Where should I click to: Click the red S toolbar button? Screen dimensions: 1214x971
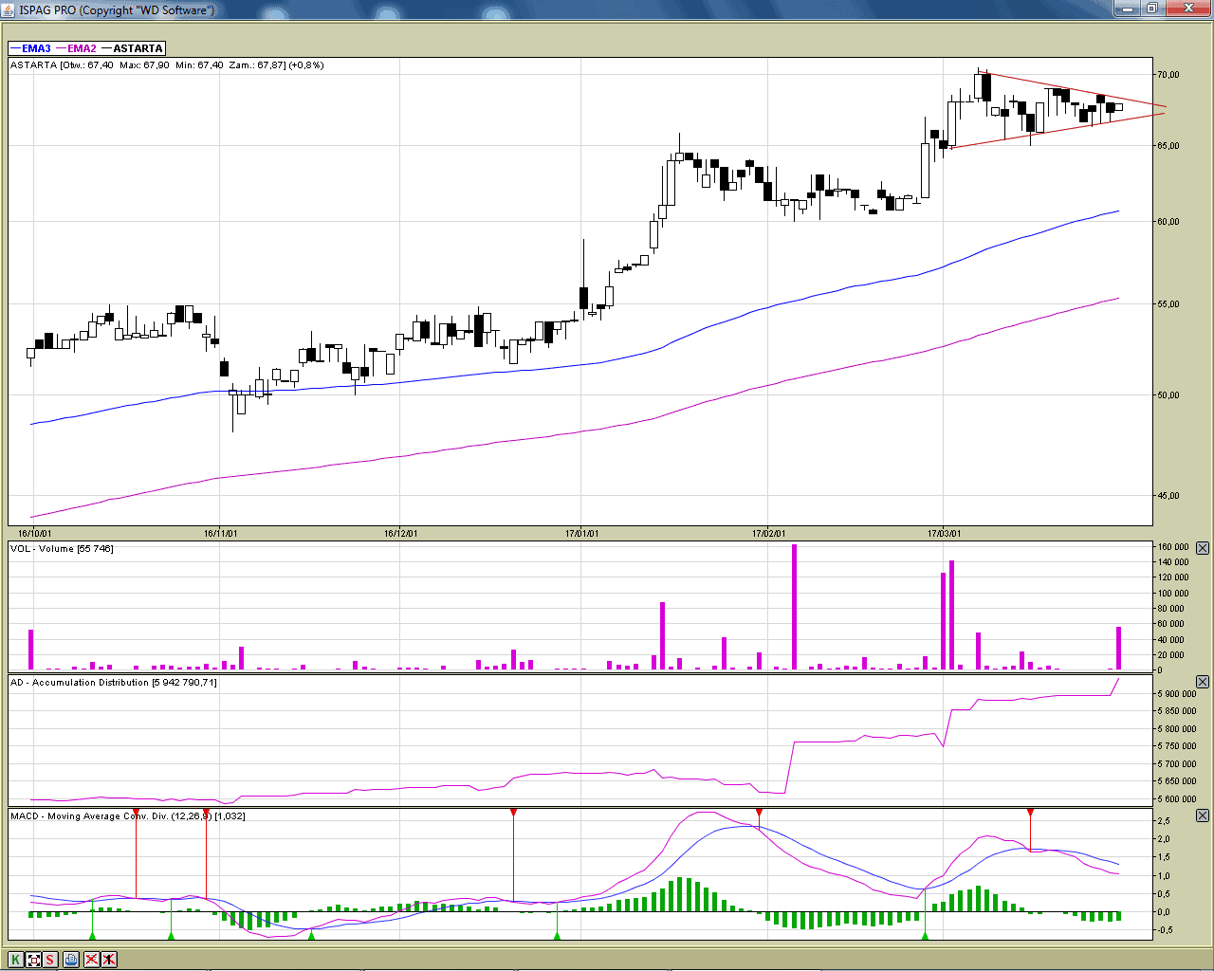(50, 960)
